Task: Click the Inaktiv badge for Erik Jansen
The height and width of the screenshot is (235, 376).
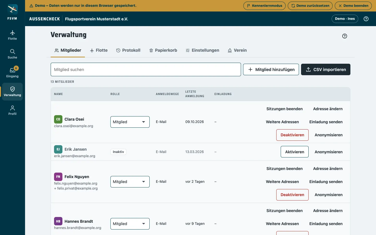Action: (x=118, y=152)
